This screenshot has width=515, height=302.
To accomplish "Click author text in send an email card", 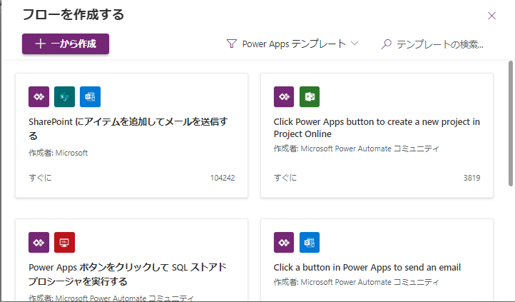I will [x=357, y=282].
